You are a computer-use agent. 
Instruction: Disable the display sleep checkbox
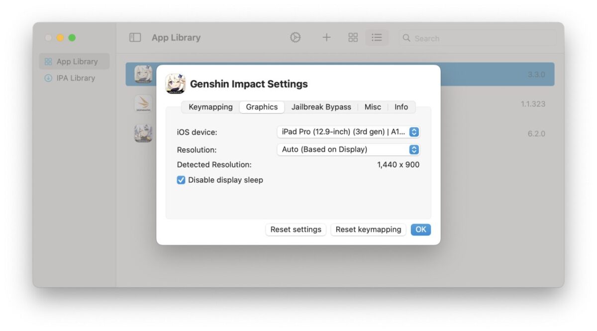click(181, 180)
